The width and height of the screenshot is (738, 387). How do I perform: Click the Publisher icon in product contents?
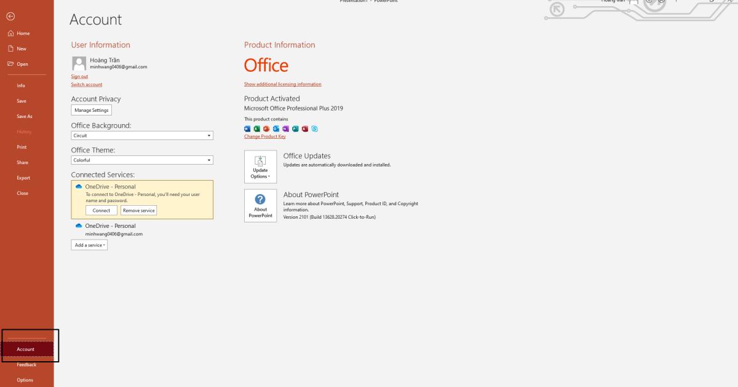coord(295,129)
